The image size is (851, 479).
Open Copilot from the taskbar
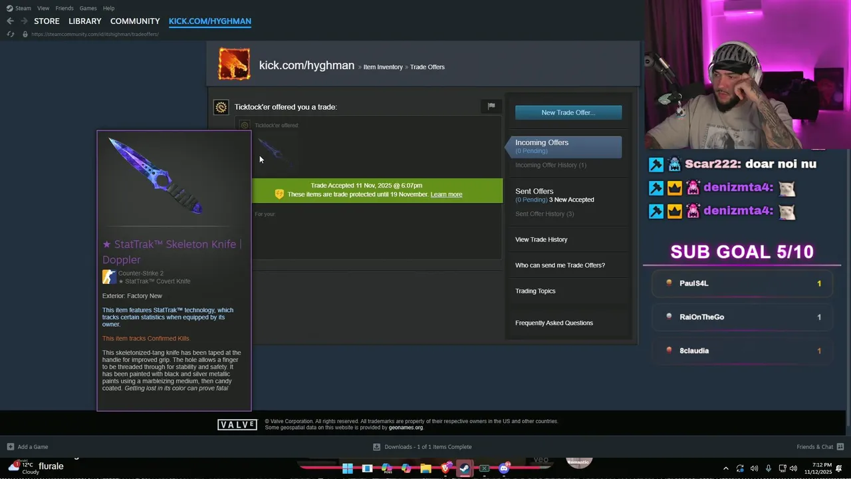tap(406, 469)
